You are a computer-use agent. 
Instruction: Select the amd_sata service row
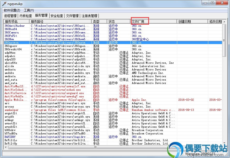[113, 80]
